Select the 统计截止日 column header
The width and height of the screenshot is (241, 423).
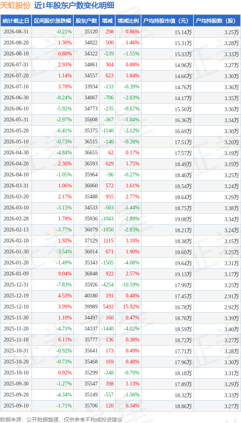[16, 21]
